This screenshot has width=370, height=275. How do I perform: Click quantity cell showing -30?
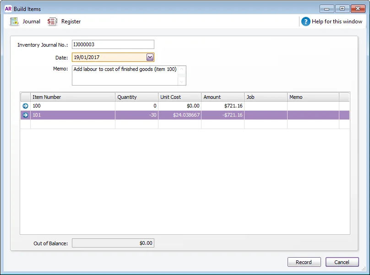[136, 115]
